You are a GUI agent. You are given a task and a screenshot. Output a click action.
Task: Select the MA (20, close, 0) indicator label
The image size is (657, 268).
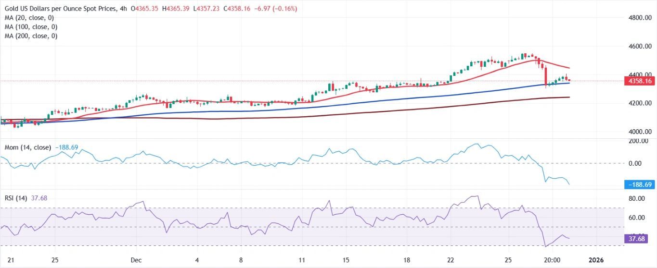tap(30, 18)
